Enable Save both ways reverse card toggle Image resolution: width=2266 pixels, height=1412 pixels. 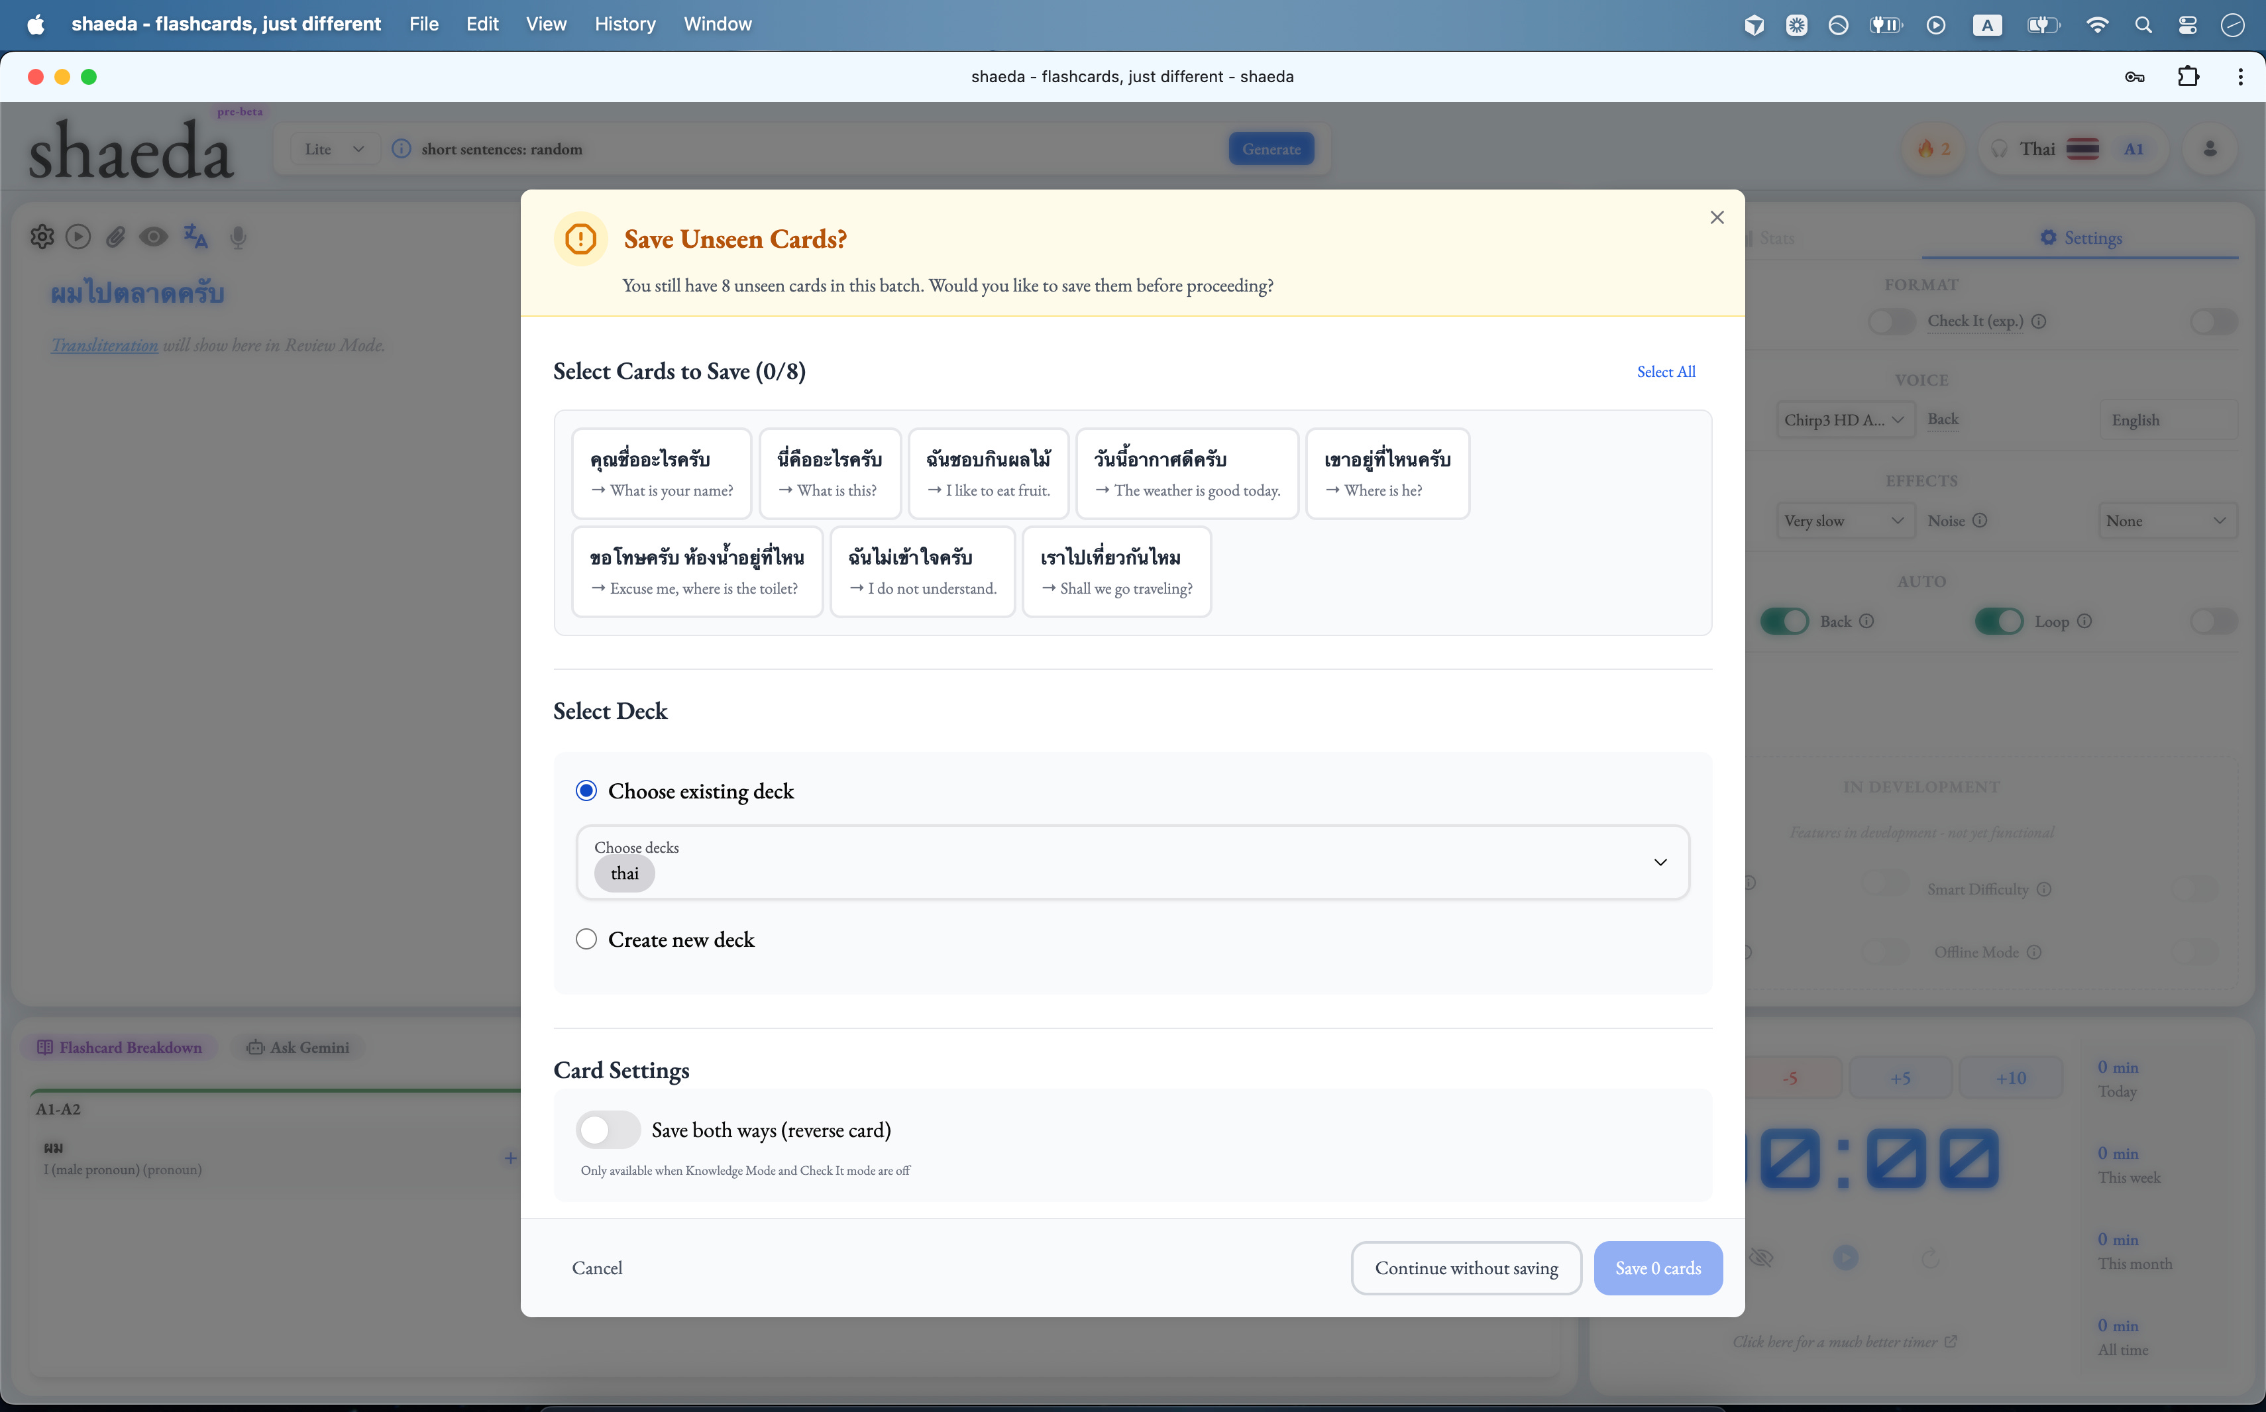coord(608,1130)
